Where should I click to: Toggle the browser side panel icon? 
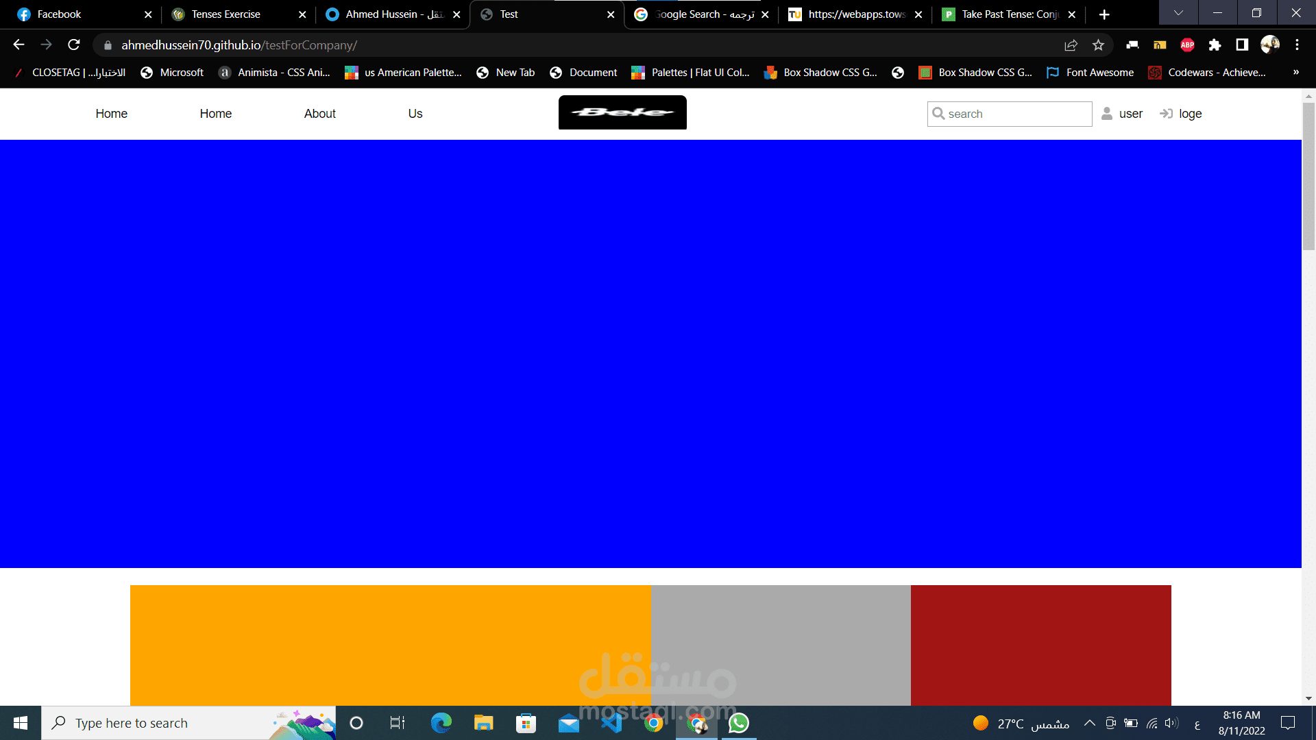pyautogui.click(x=1242, y=45)
